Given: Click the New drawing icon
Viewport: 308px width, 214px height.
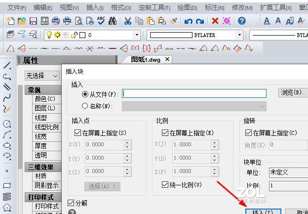Looking at the screenshot, I should coord(10,21).
